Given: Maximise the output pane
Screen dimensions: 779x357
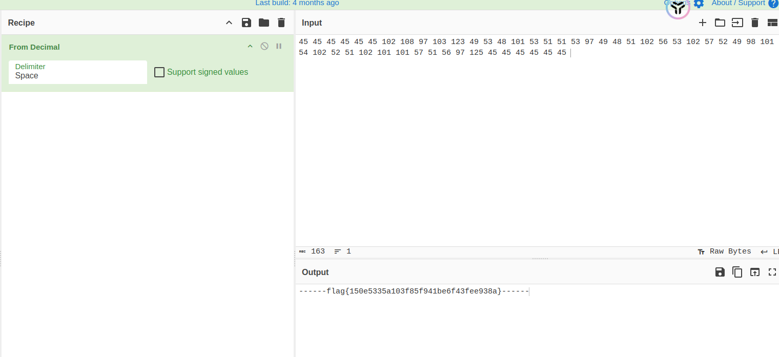Looking at the screenshot, I should coord(772,272).
